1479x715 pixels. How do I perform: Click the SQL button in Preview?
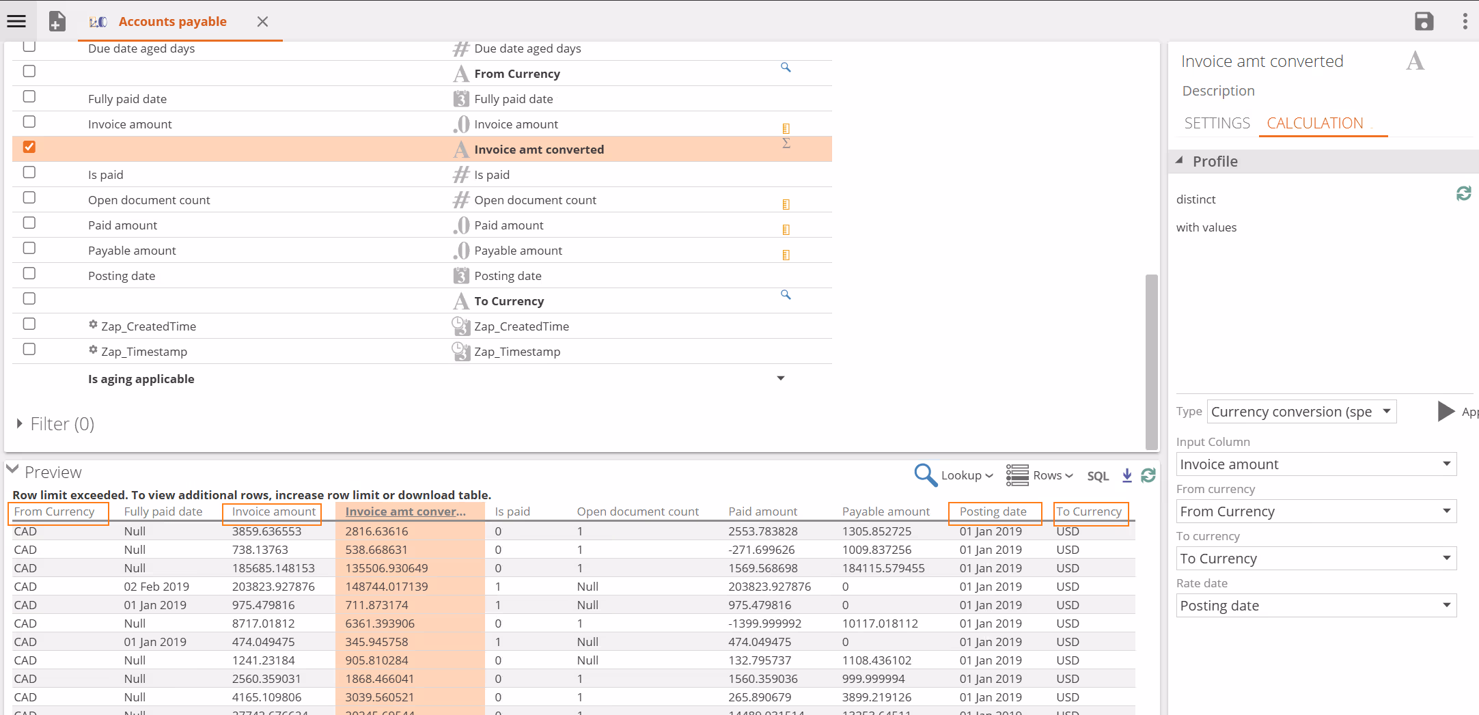[x=1098, y=476]
